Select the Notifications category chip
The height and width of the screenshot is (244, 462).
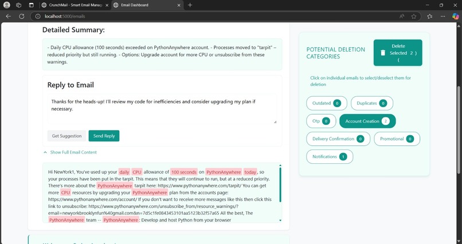[330, 156]
